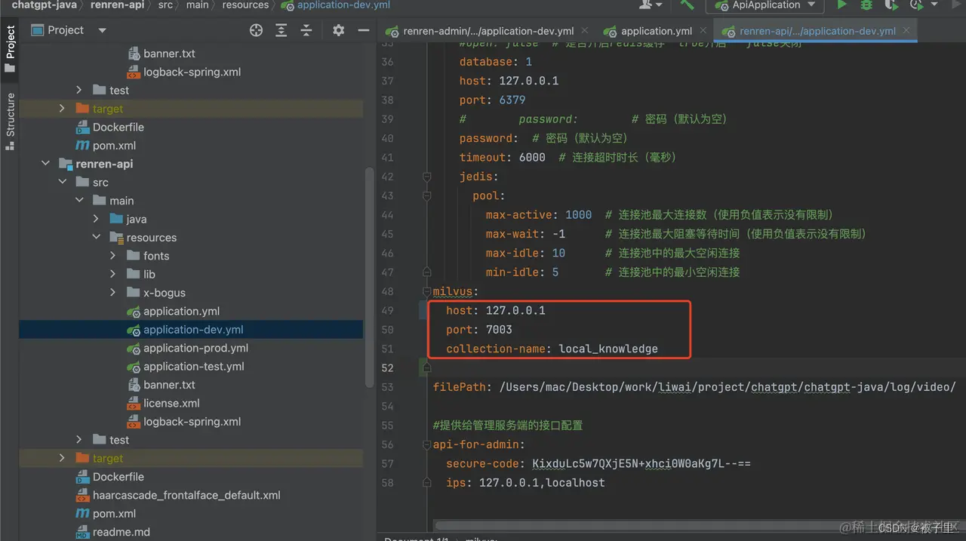
Task: Click line number 52 in the gutter
Action: [x=388, y=367]
